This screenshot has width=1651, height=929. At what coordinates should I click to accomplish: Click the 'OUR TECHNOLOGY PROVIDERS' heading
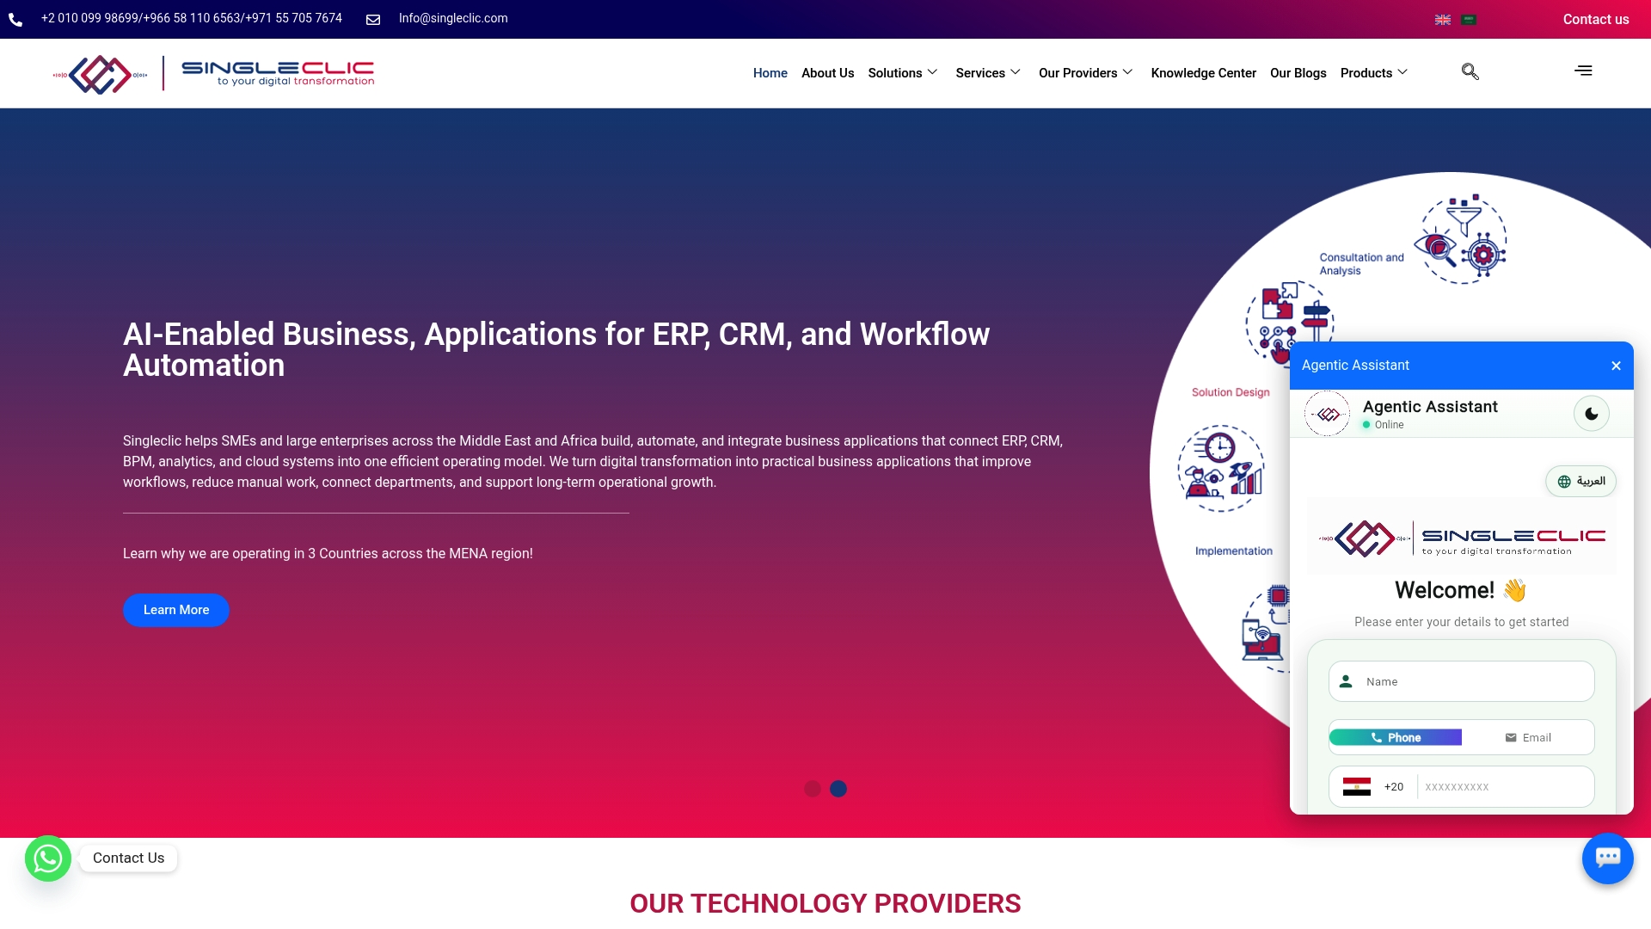[x=825, y=903]
